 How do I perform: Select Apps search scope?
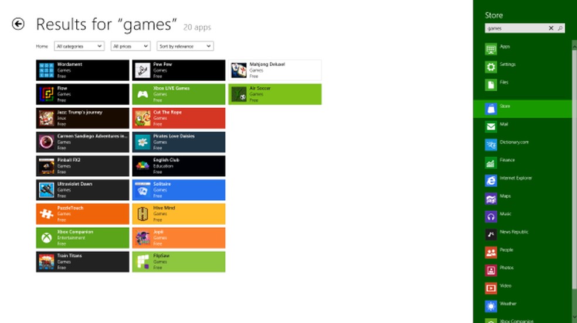tap(522, 49)
